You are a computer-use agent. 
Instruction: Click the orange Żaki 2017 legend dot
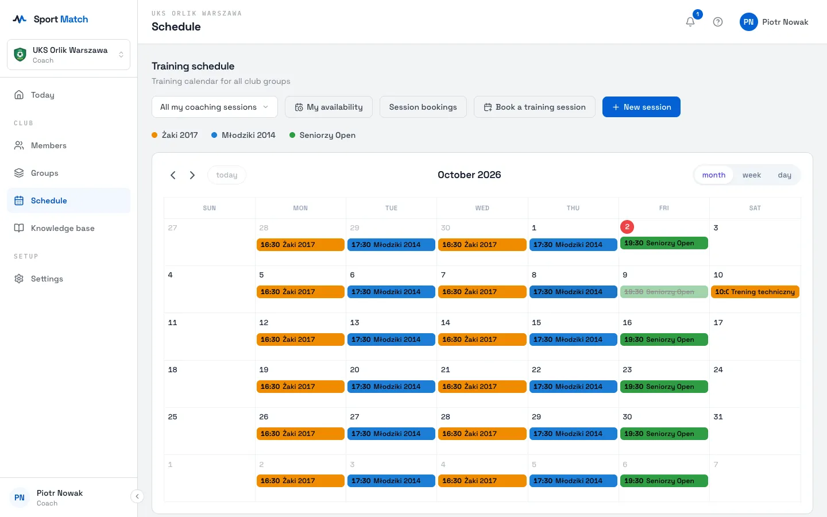pos(154,135)
